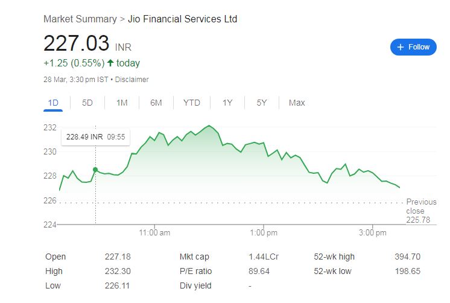Click the 09:55 data point on chart
The width and height of the screenshot is (450, 303).
point(95,170)
